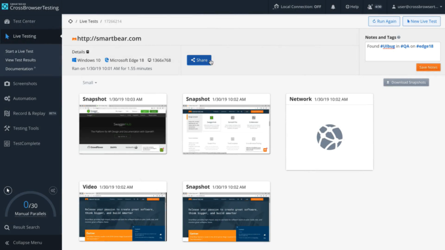
Task: Collapse the sidebar menu
Action: pos(27,242)
